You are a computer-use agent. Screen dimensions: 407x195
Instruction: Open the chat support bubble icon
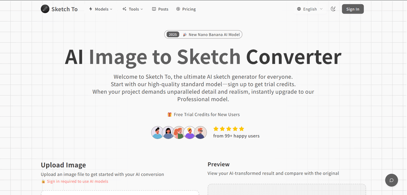click(392, 180)
